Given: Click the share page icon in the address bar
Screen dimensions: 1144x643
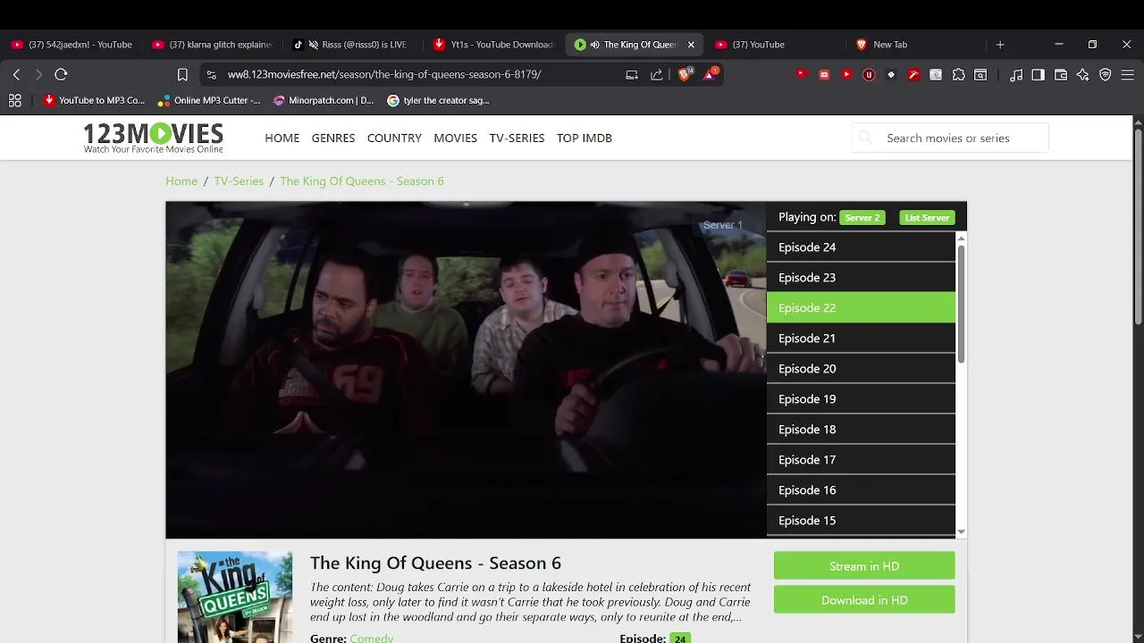Looking at the screenshot, I should tap(657, 75).
